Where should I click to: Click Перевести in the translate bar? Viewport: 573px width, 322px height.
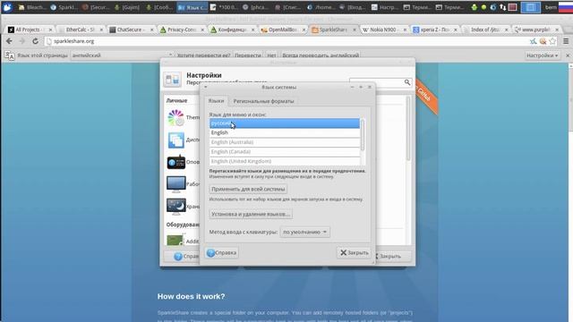pyautogui.click(x=248, y=55)
